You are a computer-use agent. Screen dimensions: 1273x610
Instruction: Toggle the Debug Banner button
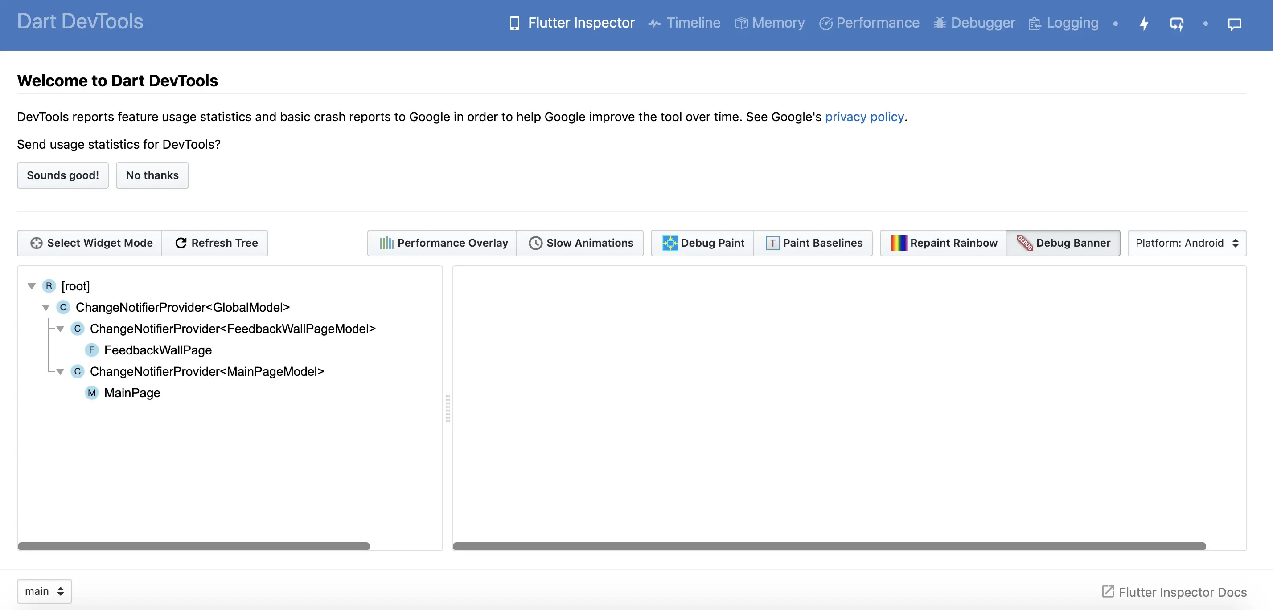click(x=1063, y=243)
